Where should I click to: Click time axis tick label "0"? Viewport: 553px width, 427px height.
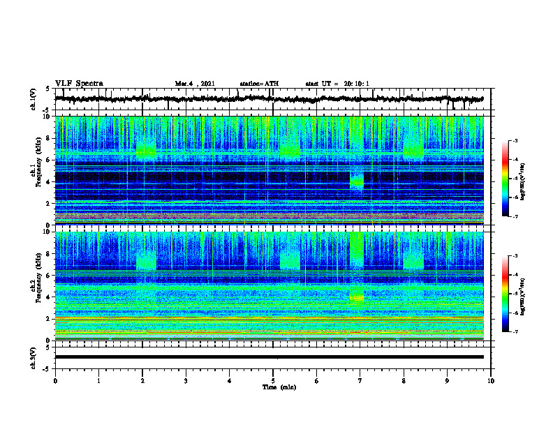tap(55, 381)
